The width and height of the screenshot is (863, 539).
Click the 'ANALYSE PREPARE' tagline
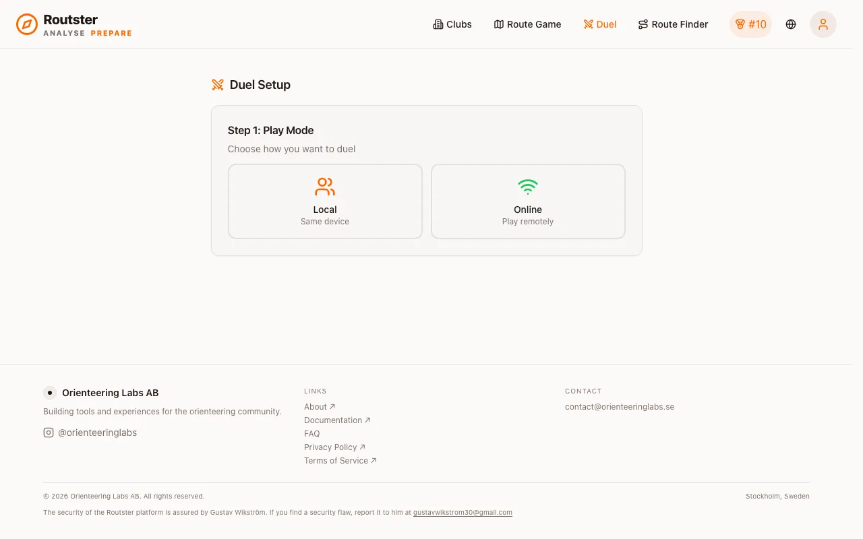[x=88, y=33]
